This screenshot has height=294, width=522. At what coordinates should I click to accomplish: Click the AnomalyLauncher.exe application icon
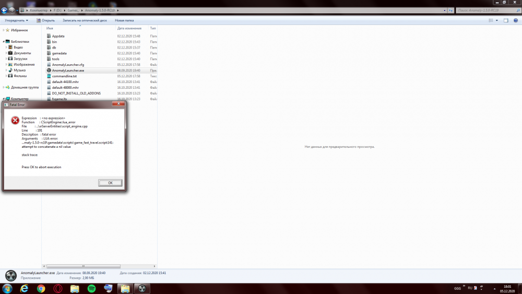49,70
